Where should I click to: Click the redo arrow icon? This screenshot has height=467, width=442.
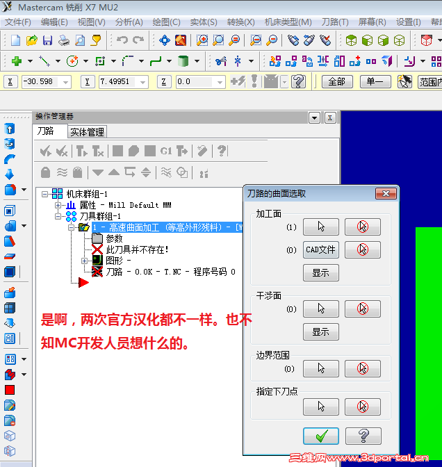(x=138, y=40)
